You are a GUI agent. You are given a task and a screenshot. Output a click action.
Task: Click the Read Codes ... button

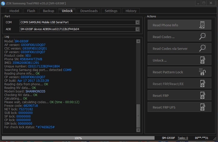point(179,36)
